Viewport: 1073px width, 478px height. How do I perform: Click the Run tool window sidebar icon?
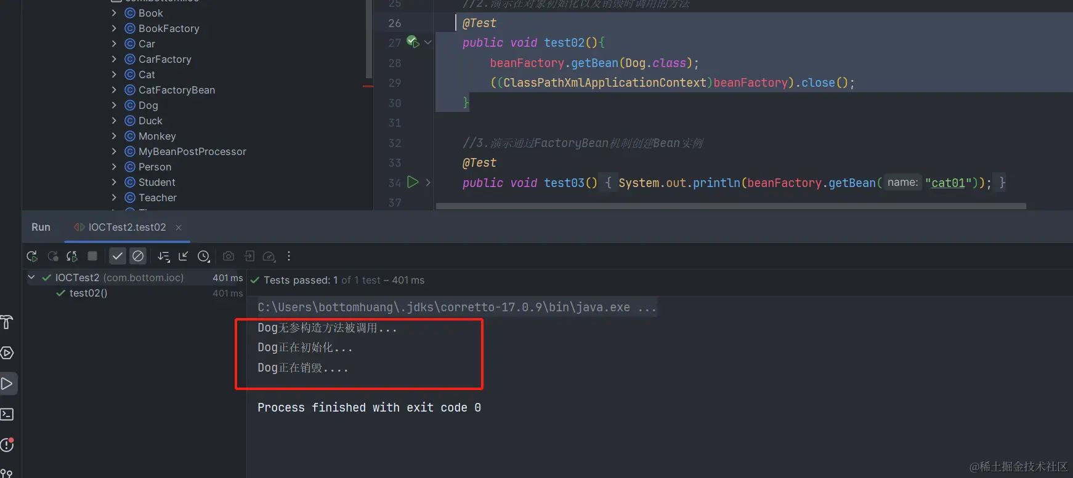(x=7, y=383)
